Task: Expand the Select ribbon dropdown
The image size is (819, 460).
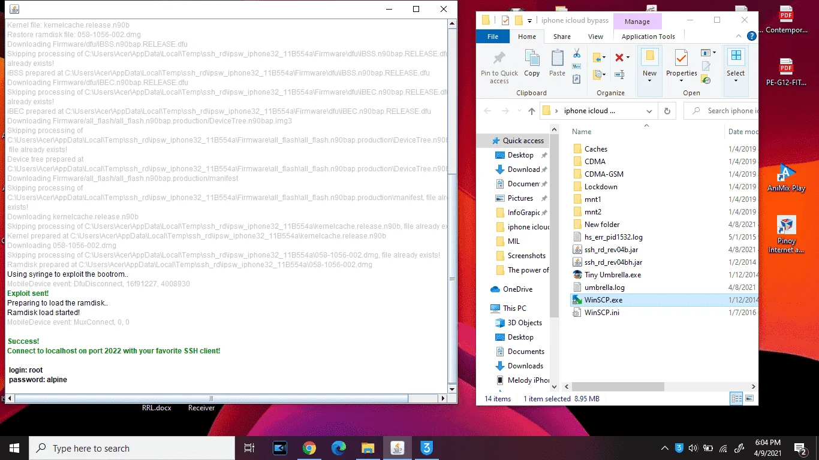Action: tap(736, 81)
